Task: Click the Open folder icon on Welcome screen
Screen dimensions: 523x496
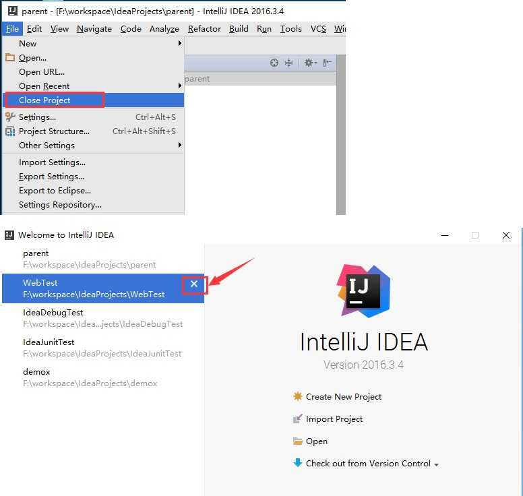Action: pos(297,441)
